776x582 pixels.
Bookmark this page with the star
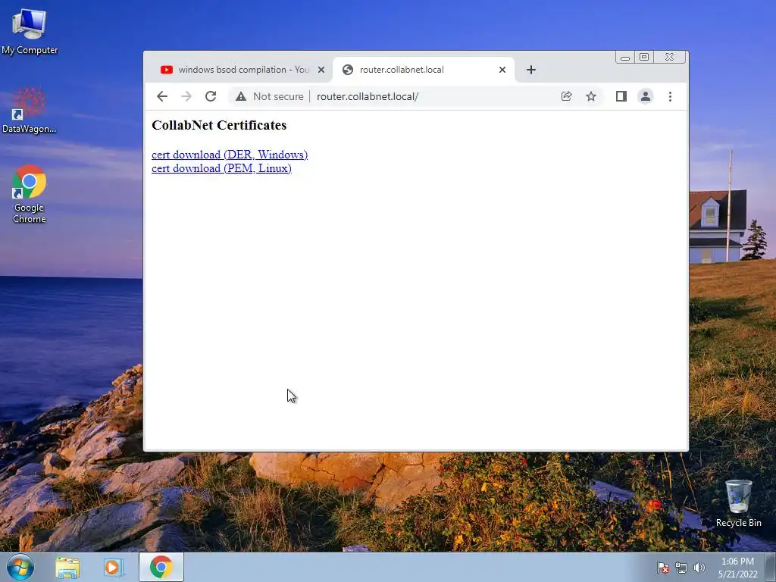591,96
